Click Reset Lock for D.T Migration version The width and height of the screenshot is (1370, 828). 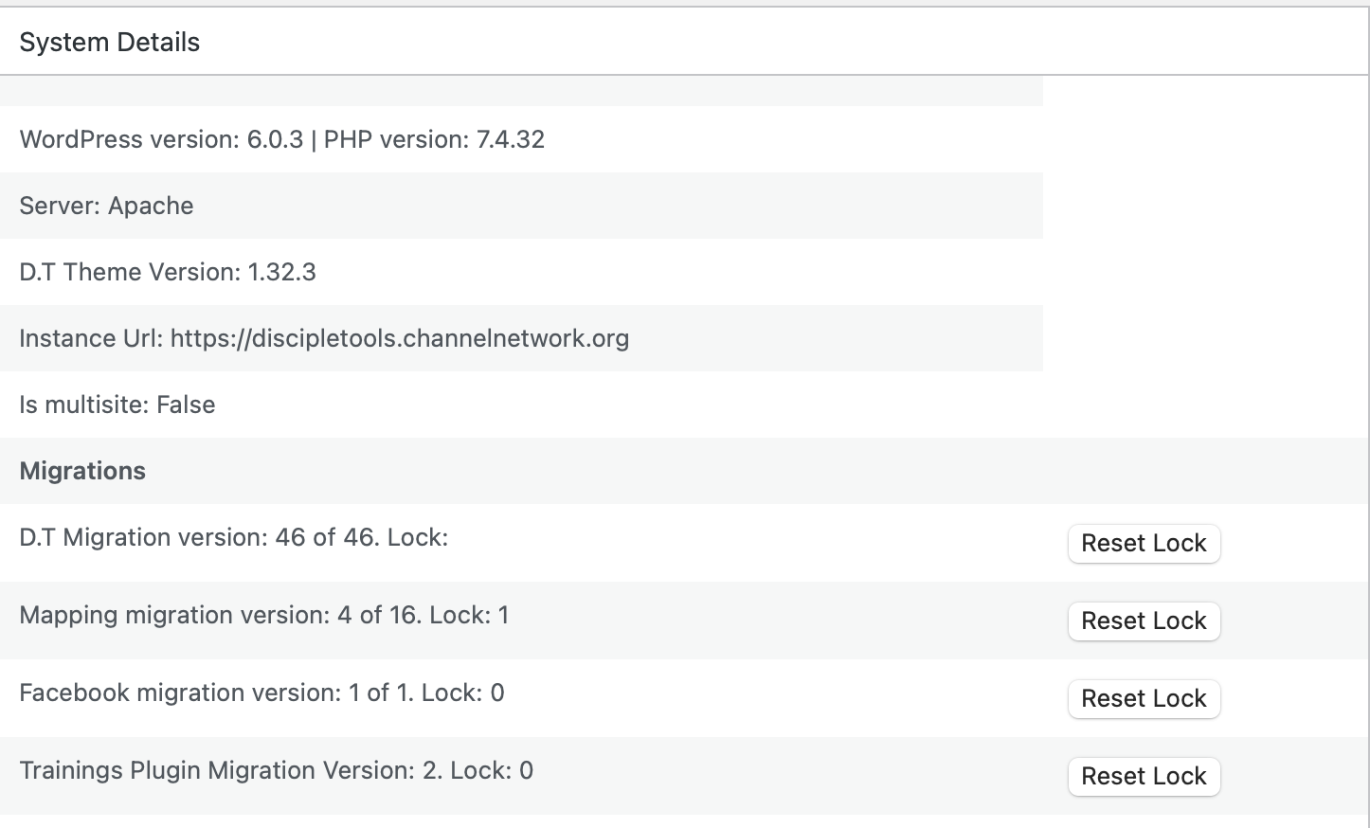[1144, 544]
